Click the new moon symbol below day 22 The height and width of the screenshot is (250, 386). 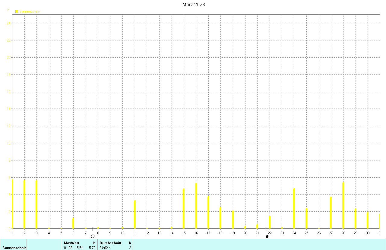click(x=267, y=236)
